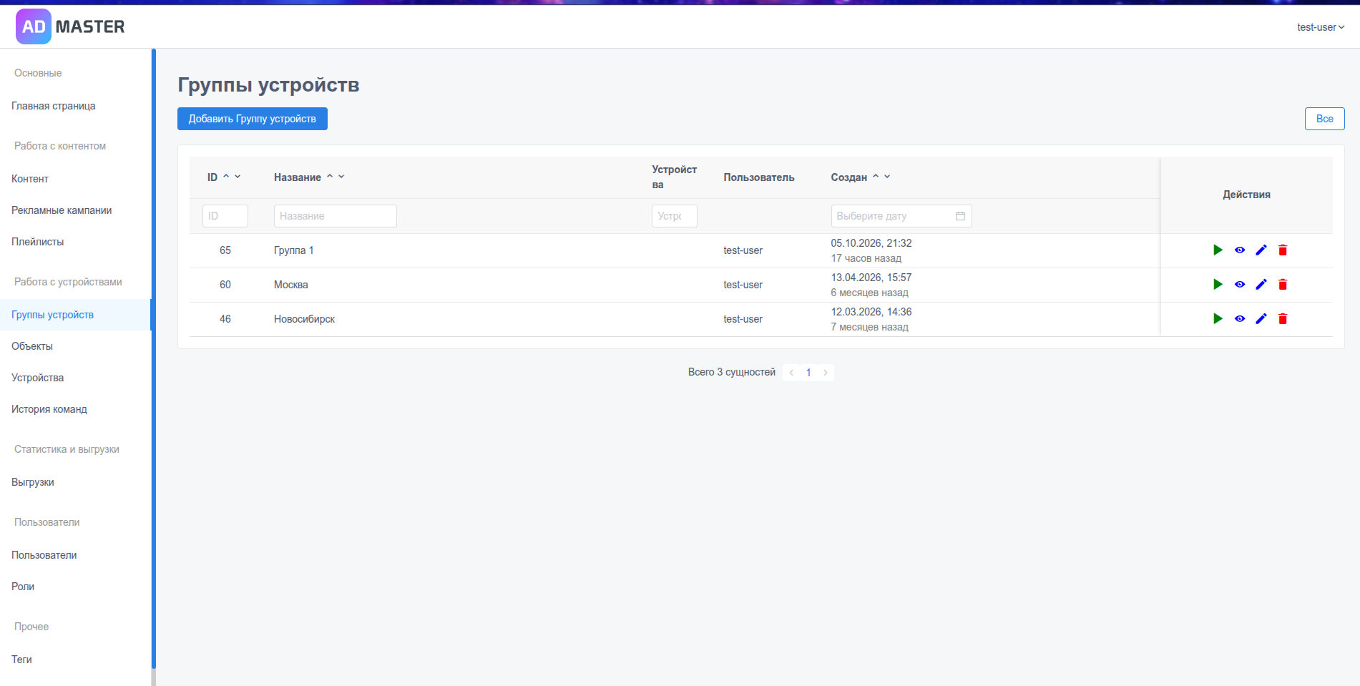The width and height of the screenshot is (1360, 686).
Task: Delete the Москва device group
Action: 1283,284
